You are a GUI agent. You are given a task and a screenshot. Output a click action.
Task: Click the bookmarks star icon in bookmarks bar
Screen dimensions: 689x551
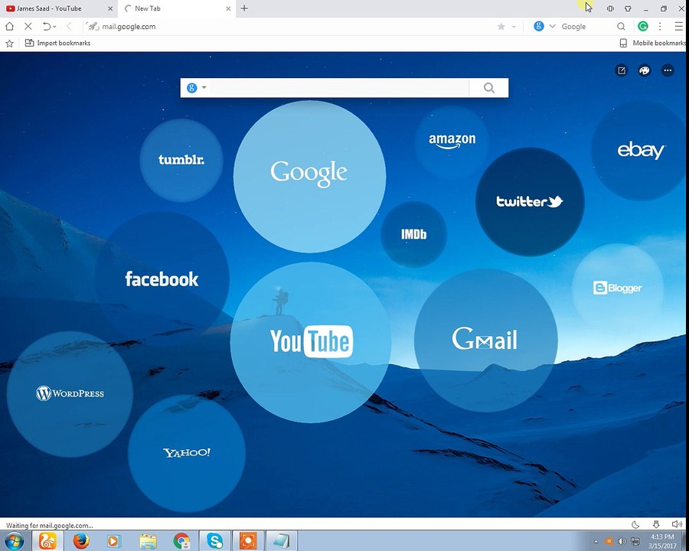(10, 43)
